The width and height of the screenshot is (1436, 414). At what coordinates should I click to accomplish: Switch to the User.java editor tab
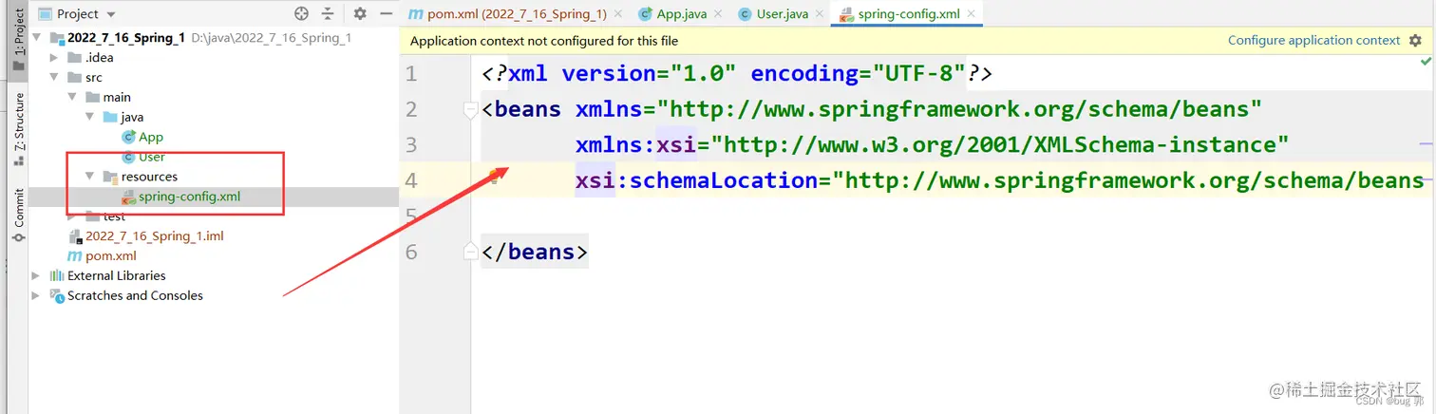[782, 13]
